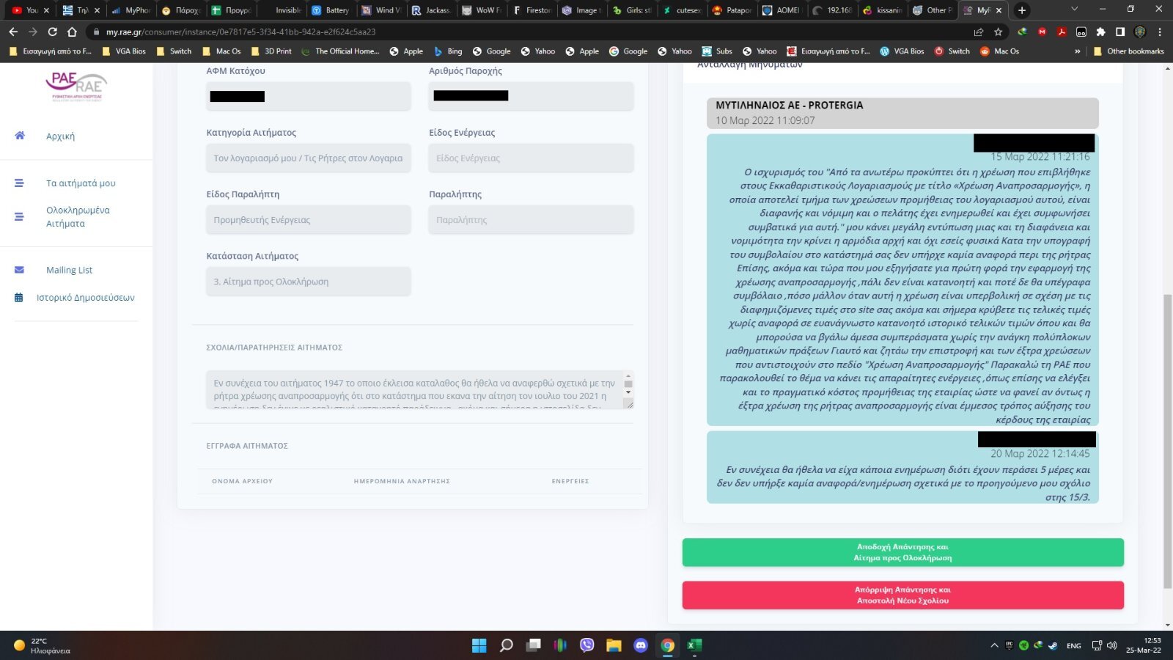Open the Chrome profile avatar
Viewport: 1173px width, 660px height.
(1140, 32)
